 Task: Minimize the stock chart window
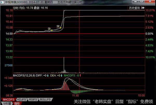[135, 2]
